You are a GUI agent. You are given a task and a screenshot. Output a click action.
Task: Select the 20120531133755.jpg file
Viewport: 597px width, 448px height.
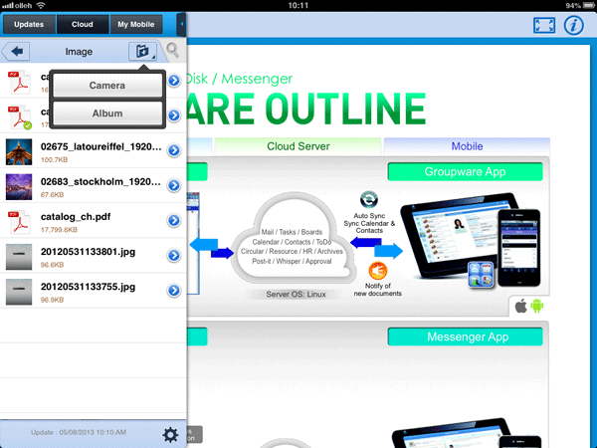click(90, 291)
